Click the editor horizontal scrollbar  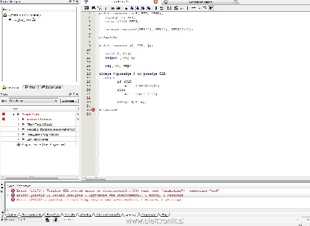coord(196,178)
